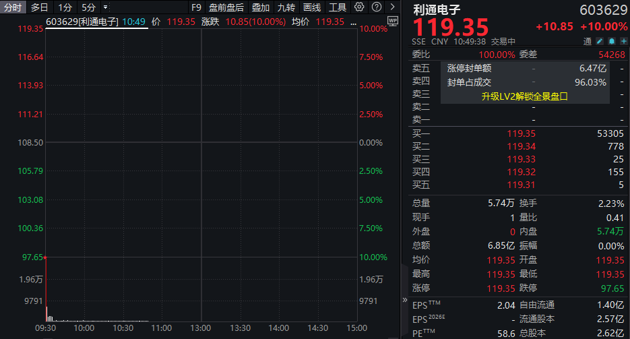630x339 pixels.
Task: Switch to the 多日 multi-day tab
Action: coord(40,7)
